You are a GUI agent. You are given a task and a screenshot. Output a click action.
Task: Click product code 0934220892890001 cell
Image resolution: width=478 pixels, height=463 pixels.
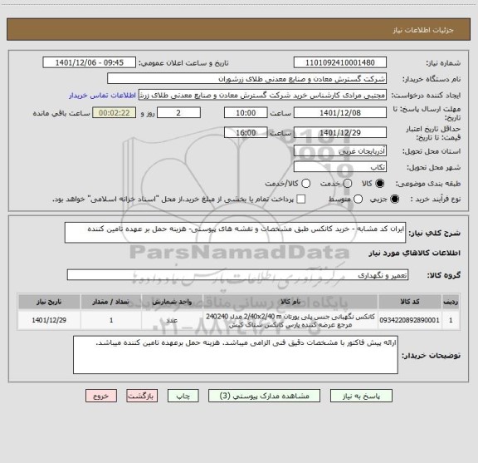click(x=410, y=320)
